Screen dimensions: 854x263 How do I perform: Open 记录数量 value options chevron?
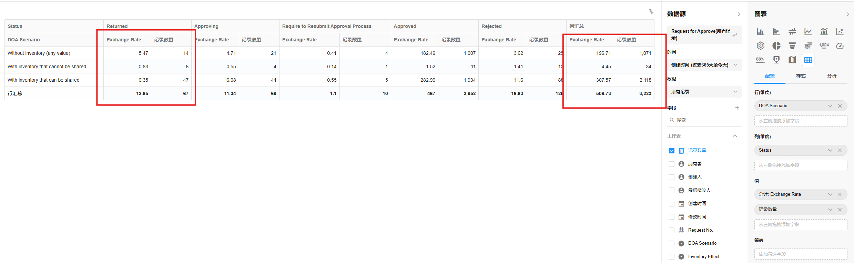point(830,210)
